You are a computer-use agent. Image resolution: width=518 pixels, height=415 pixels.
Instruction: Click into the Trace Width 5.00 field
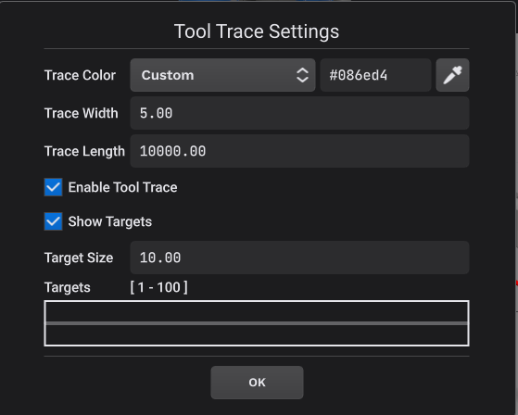(x=299, y=113)
